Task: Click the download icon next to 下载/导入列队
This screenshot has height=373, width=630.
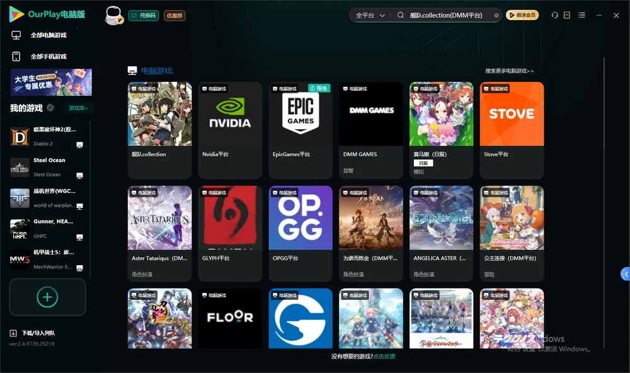Action: 13,333
